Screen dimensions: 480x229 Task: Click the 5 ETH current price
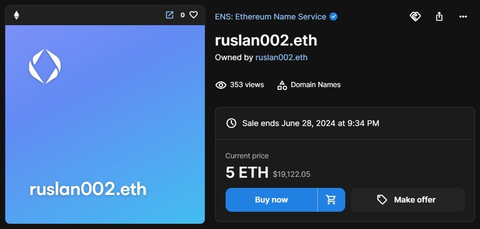(x=247, y=172)
